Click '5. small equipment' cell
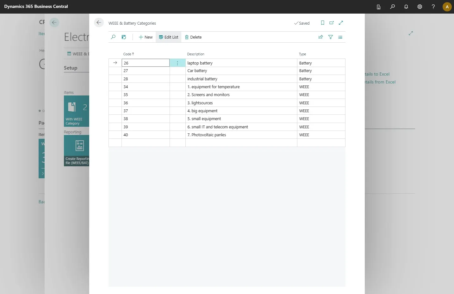Viewport: 454px width, 294px height. click(241, 119)
